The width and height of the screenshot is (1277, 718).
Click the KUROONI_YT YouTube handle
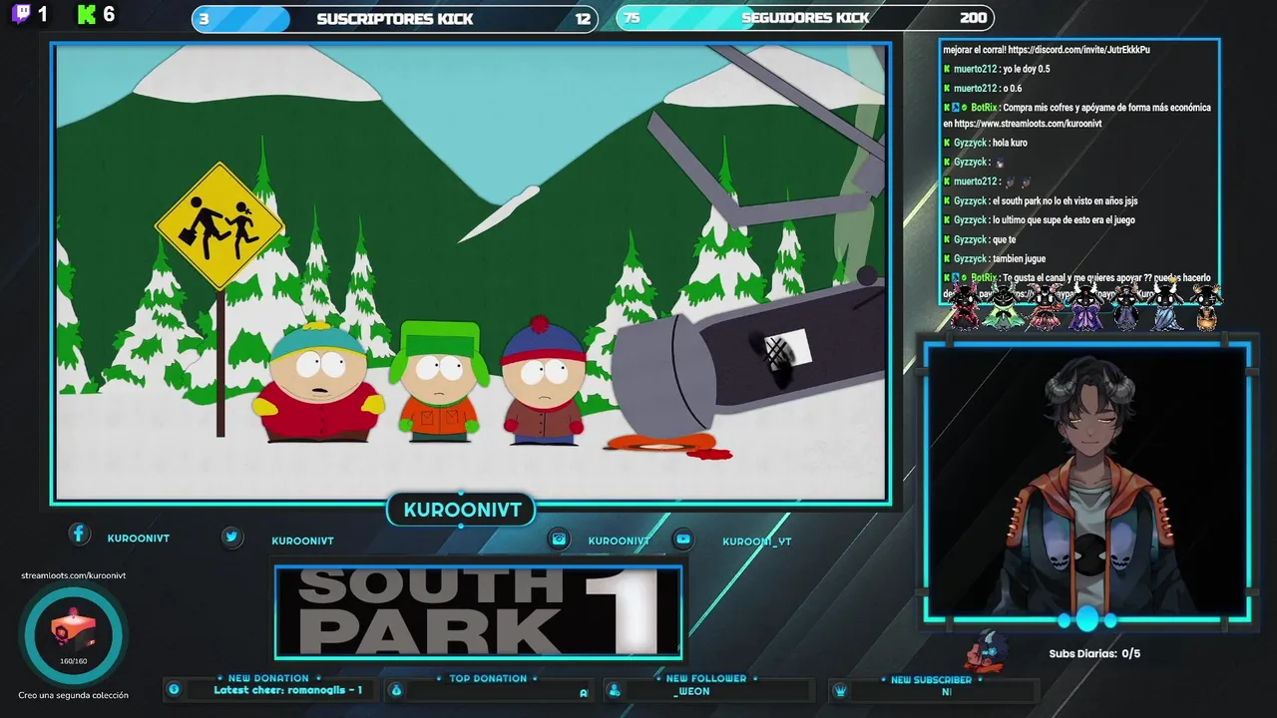756,541
